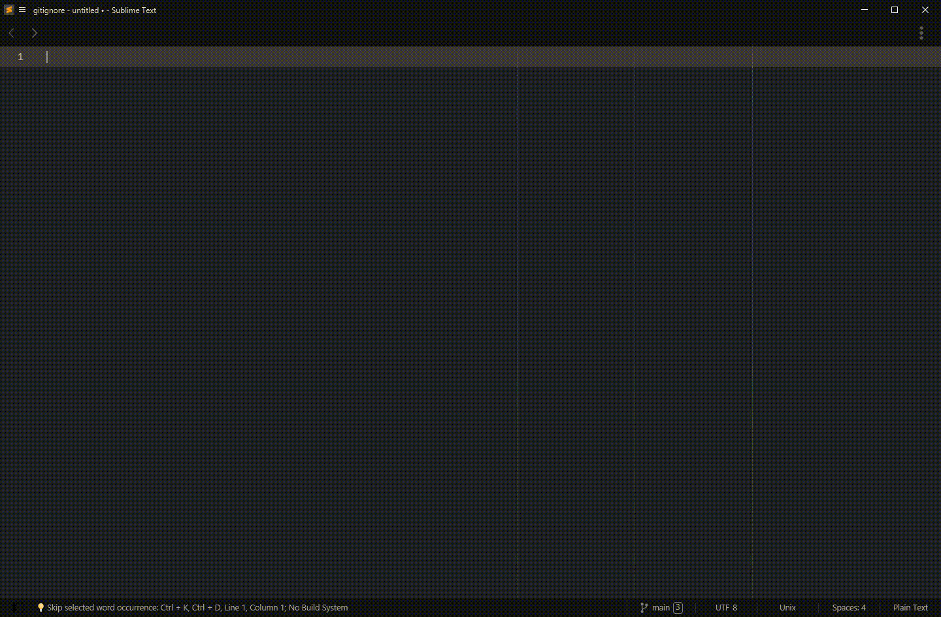Click the Line 1, Column 1 indicator

click(255, 607)
